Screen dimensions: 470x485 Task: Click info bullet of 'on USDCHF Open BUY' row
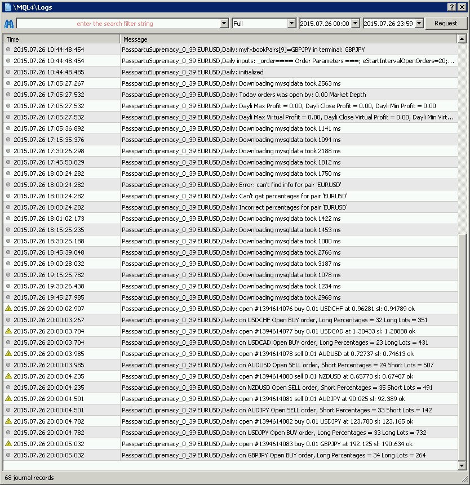point(8,320)
